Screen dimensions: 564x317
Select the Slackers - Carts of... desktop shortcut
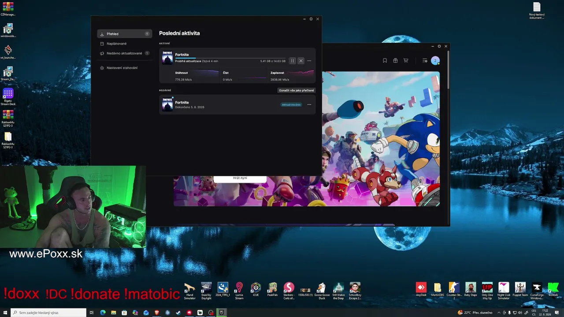tap(289, 291)
